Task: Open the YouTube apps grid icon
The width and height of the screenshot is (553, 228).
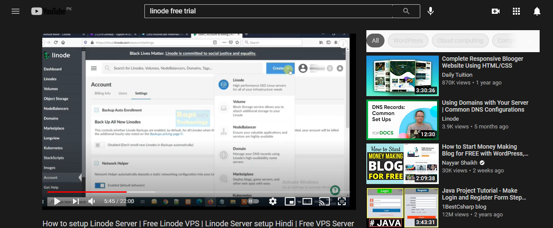Action: [x=516, y=11]
